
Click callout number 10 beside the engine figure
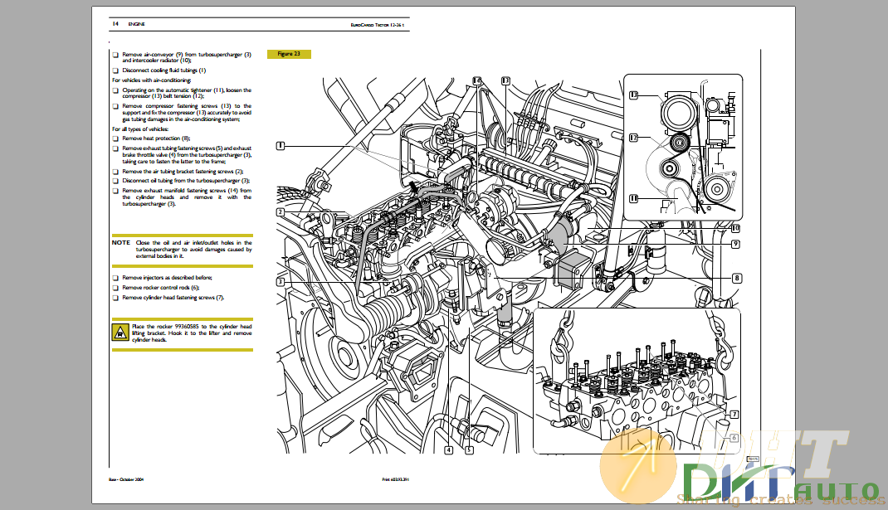735,229
